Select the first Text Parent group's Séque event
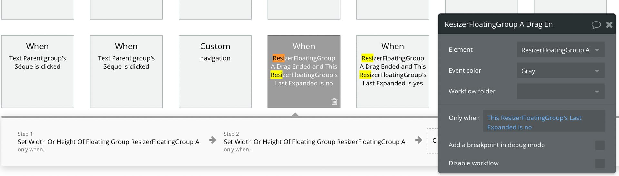 click(x=37, y=71)
